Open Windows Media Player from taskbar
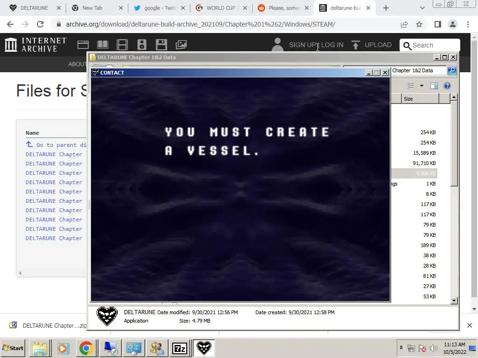Screen dimensions: 478x358 (x=63, y=348)
